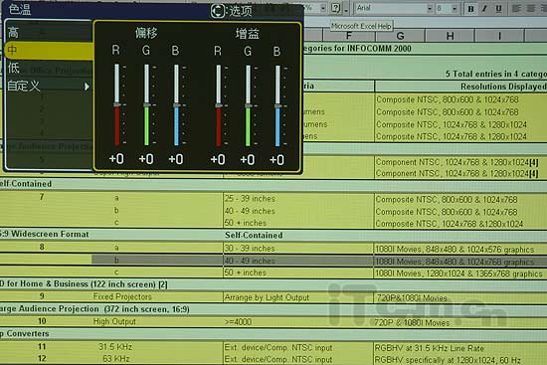Viewport: 547px width, 365px height.
Task: Click the red offset R slider handle
Action: 117,104
